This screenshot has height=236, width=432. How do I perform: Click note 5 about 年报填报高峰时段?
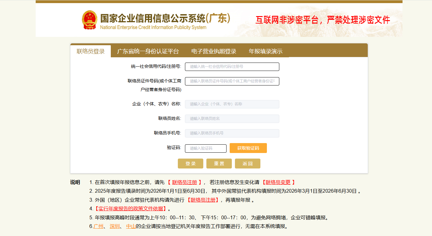coord(209,217)
